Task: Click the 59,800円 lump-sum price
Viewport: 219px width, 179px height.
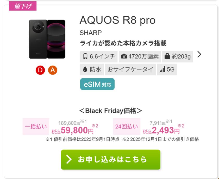Action: coord(77,130)
